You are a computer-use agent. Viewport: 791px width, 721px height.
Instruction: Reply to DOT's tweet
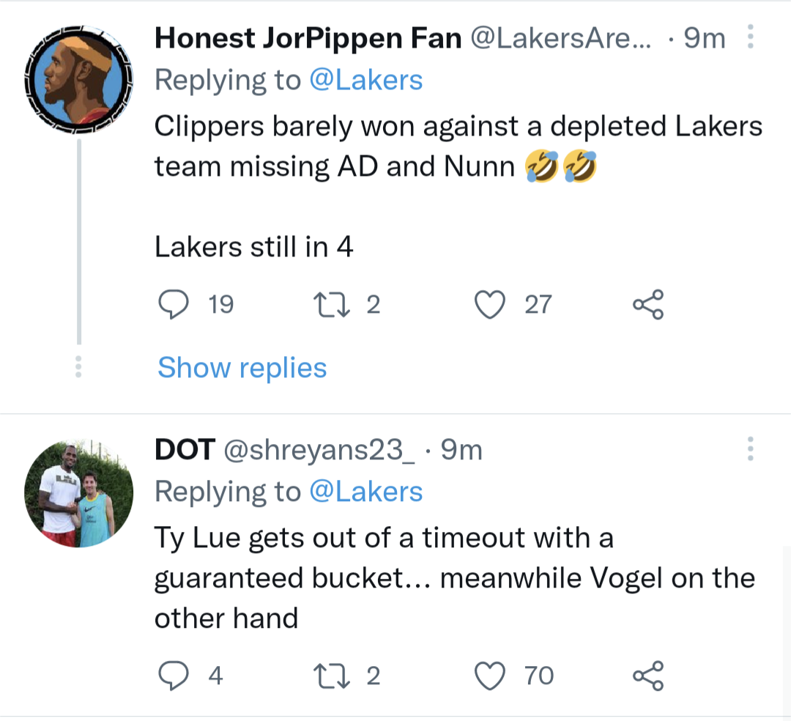pos(174,675)
